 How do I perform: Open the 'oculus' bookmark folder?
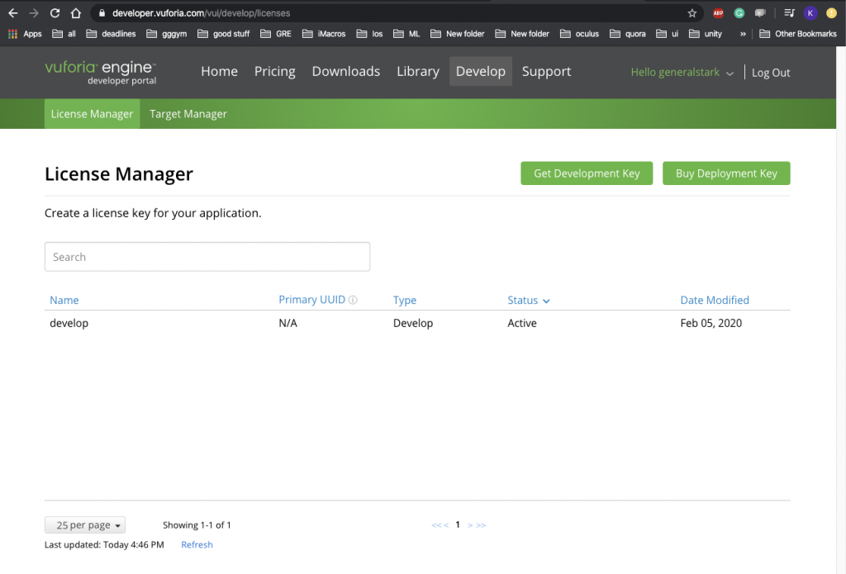pos(580,33)
